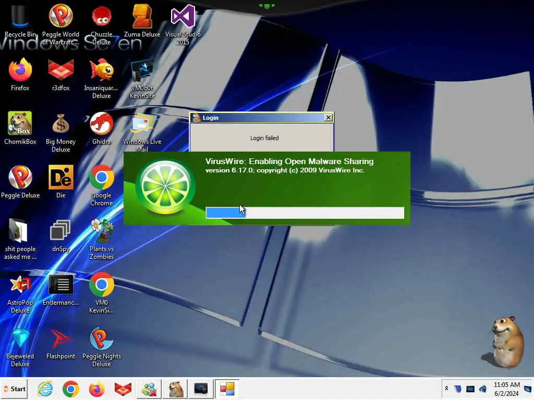Click the lime logo on VirusWire splash

pos(165,186)
